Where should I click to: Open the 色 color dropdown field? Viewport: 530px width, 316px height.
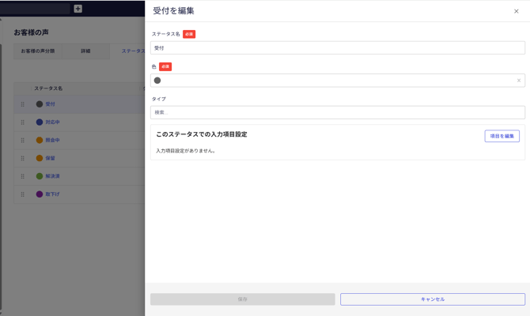tap(332, 81)
